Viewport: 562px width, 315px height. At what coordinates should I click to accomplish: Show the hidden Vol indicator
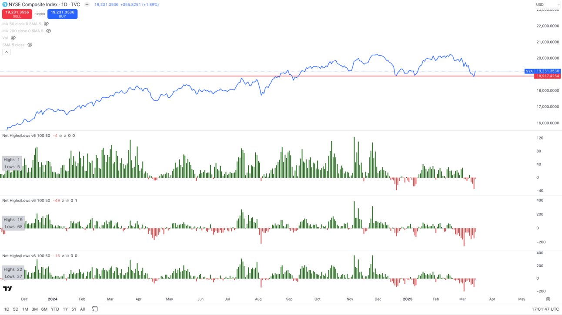click(13, 38)
